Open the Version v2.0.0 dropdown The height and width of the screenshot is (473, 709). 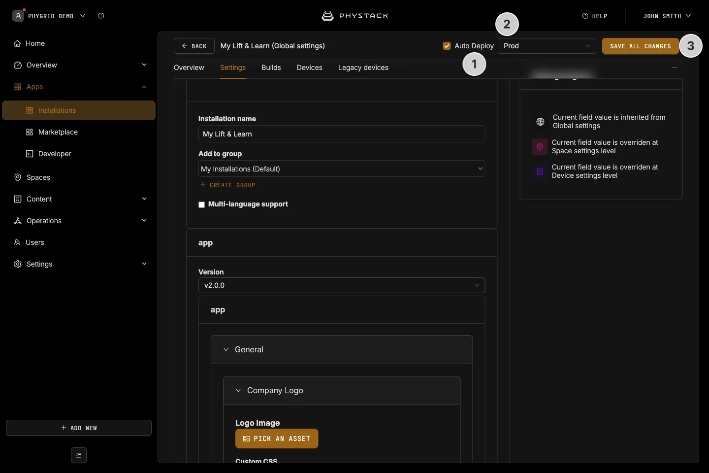click(342, 285)
